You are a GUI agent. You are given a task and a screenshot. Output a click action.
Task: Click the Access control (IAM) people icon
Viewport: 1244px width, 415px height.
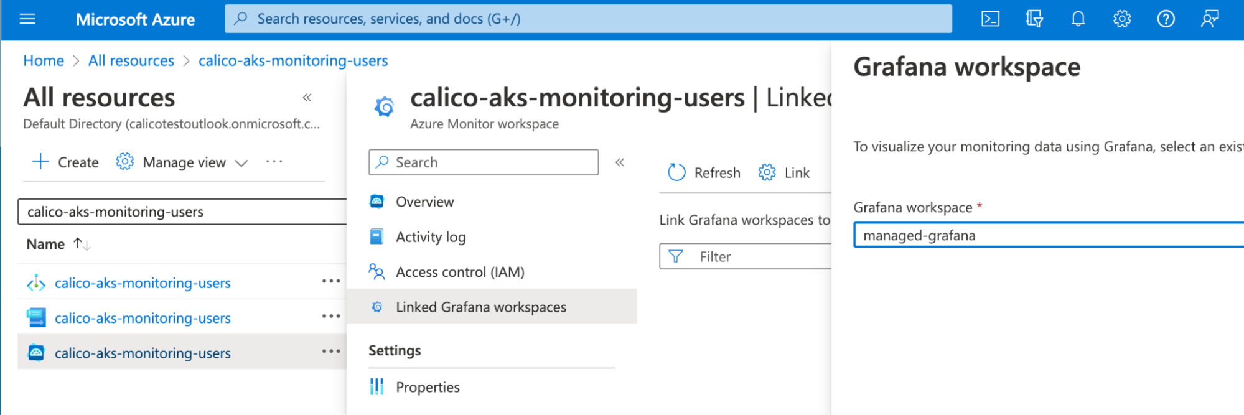376,271
